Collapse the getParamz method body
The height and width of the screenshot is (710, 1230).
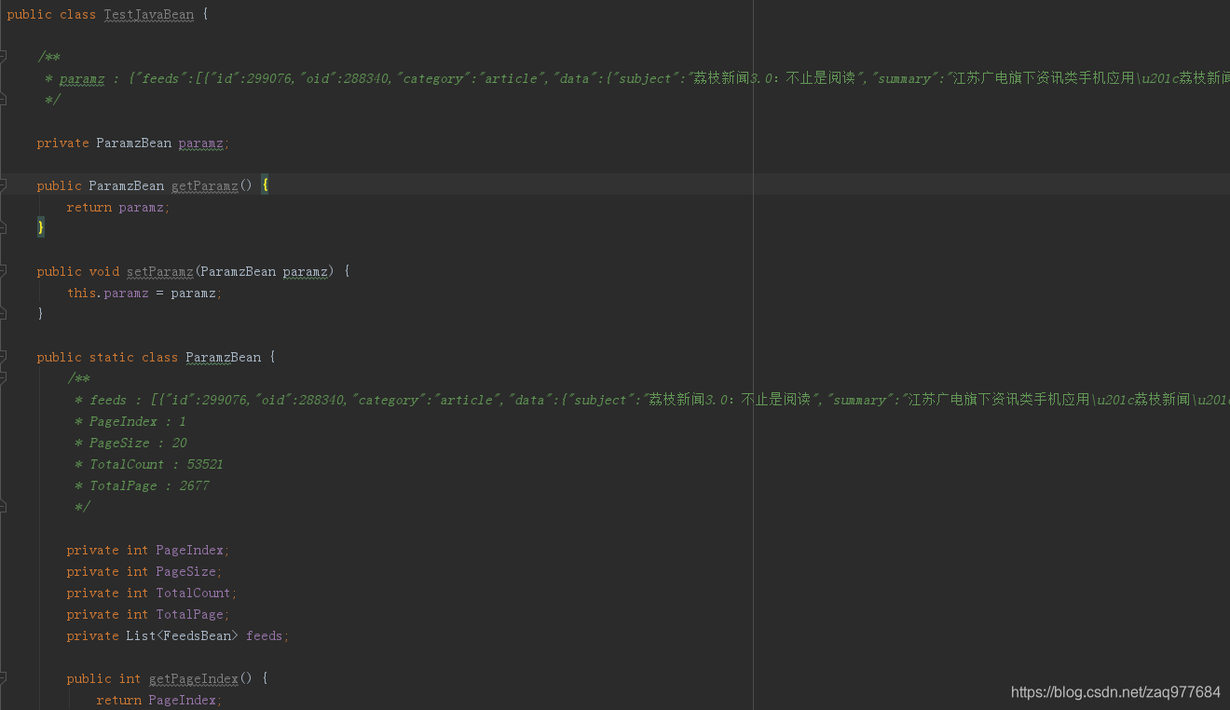point(4,185)
